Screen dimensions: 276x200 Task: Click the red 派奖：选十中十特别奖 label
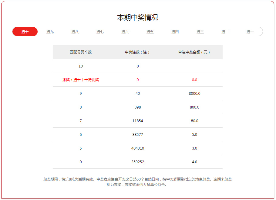pos(81,80)
